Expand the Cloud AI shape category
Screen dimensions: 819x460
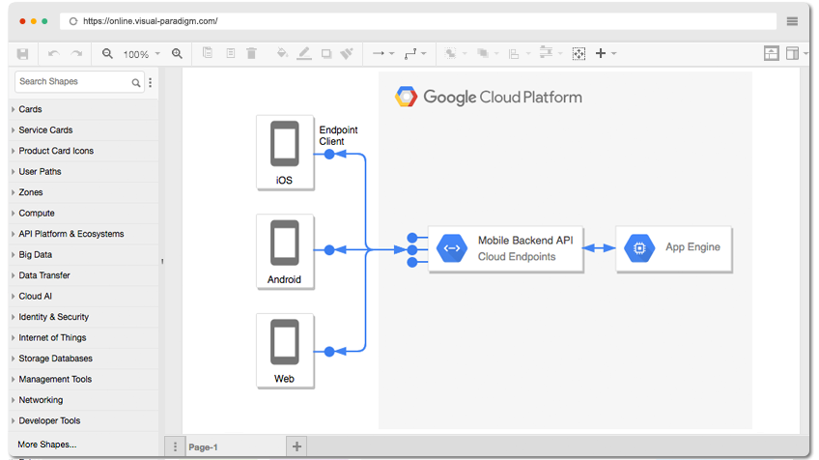coord(36,296)
